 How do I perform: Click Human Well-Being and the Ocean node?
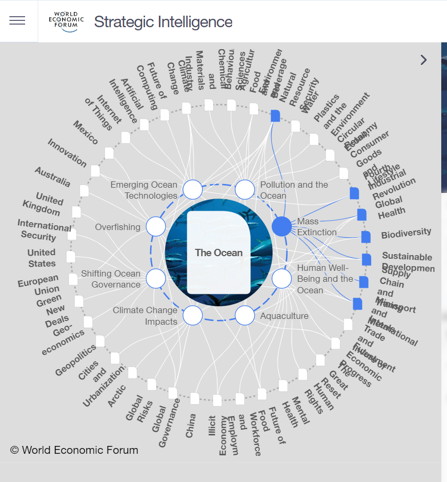(282, 279)
